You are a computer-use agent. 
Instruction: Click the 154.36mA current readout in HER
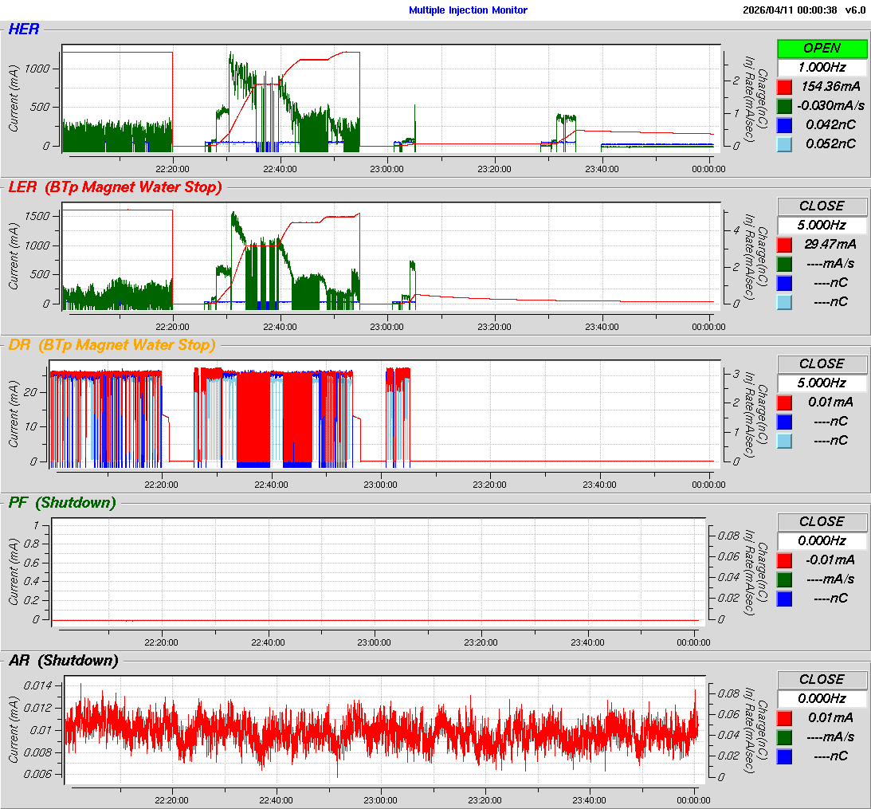832,87
